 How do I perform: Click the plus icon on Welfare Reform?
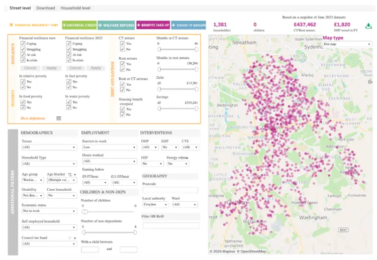[100, 25]
